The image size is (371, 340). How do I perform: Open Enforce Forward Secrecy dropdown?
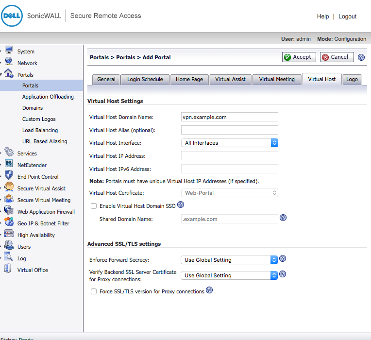229,260
